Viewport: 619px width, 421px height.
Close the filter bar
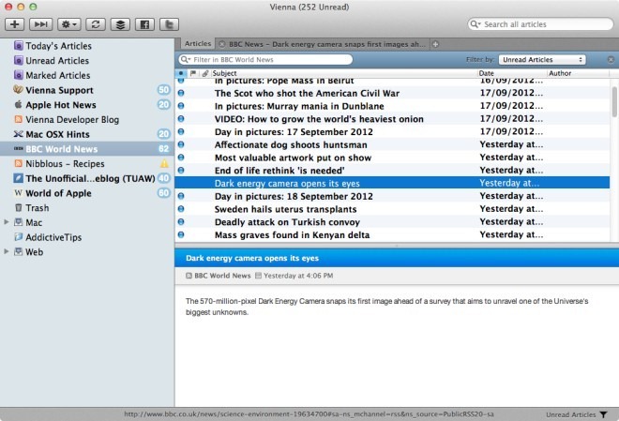(x=611, y=60)
